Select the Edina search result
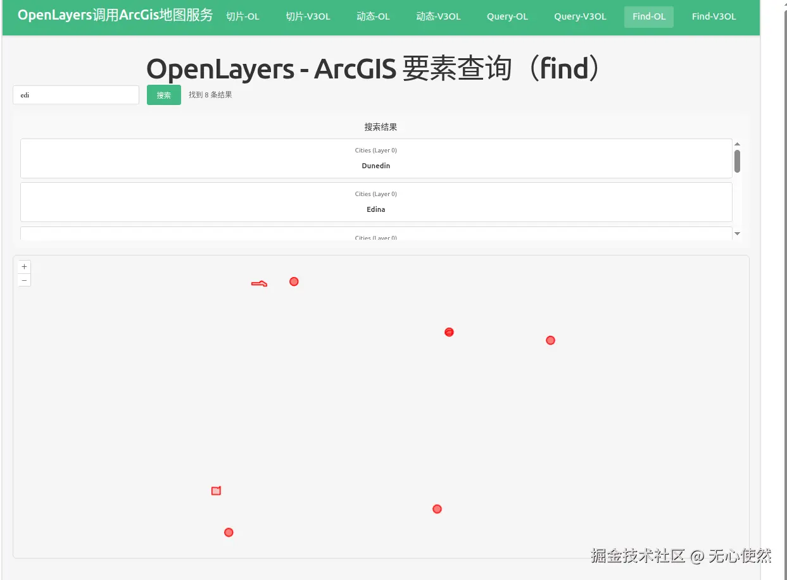This screenshot has height=580, width=787. pos(376,202)
